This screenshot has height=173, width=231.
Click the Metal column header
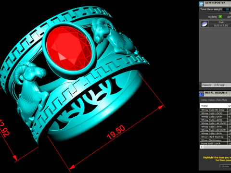click(x=214, y=106)
